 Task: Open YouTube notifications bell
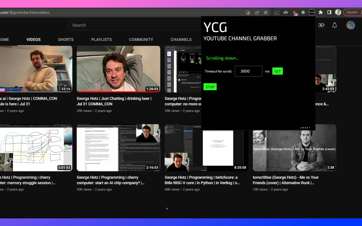coord(335,25)
